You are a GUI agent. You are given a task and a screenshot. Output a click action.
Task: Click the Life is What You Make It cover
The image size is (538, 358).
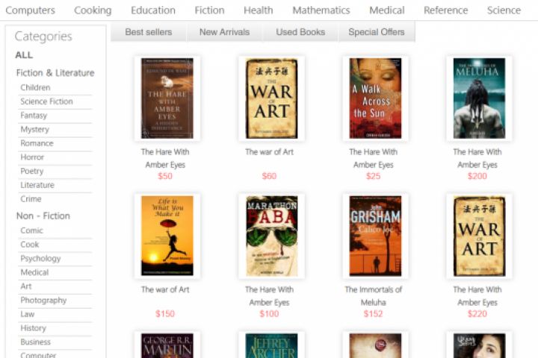[x=167, y=236]
